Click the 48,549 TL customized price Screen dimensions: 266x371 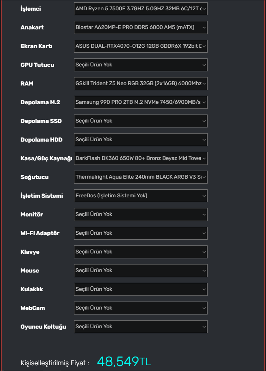[x=124, y=361]
